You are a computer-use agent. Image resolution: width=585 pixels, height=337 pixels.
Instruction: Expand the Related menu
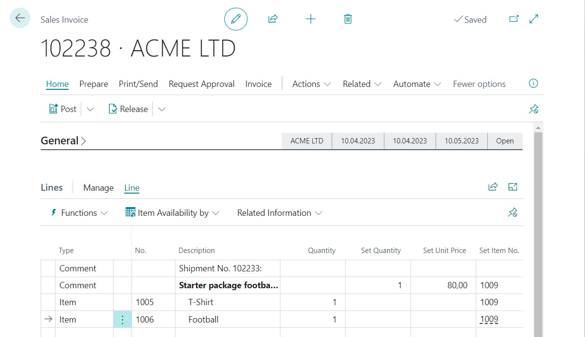[362, 84]
